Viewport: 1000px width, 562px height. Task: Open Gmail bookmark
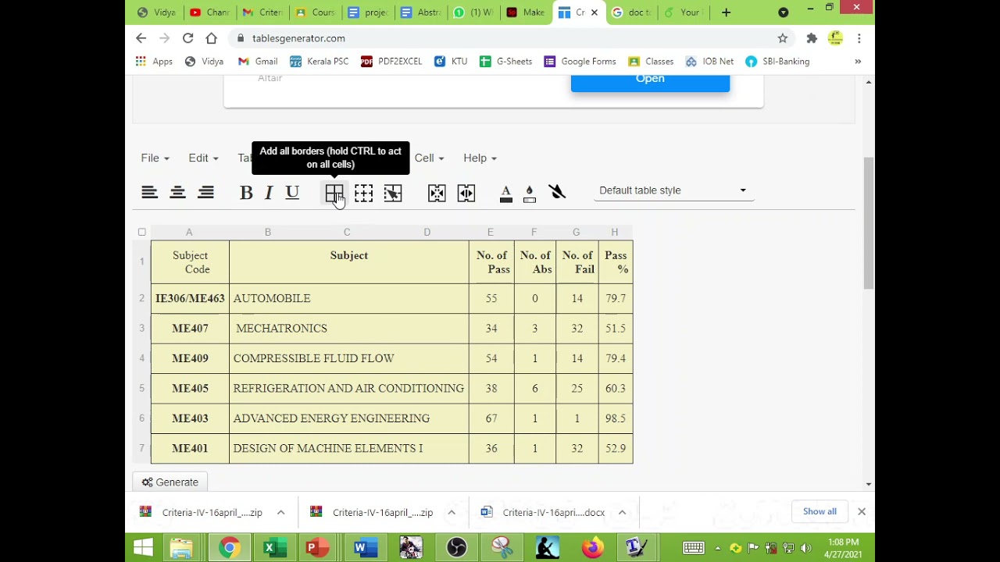coord(258,62)
